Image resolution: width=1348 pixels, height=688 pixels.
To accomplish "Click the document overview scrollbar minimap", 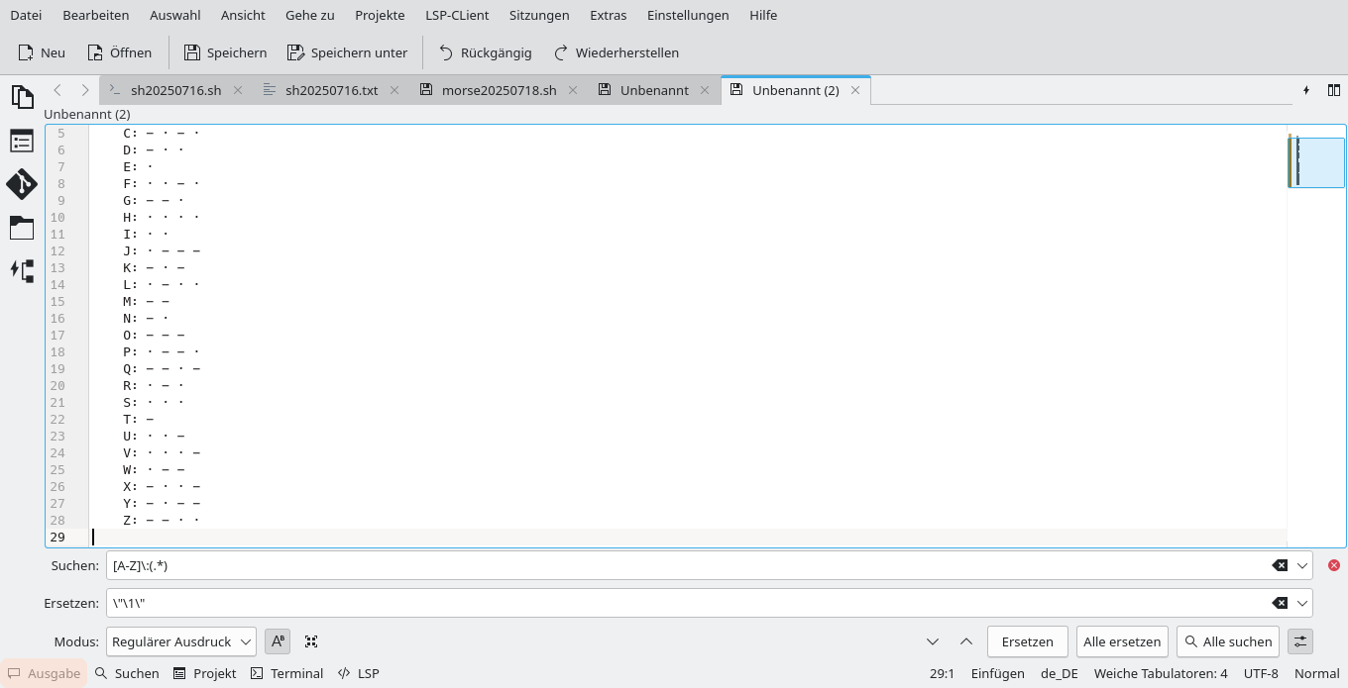I will (1316, 161).
